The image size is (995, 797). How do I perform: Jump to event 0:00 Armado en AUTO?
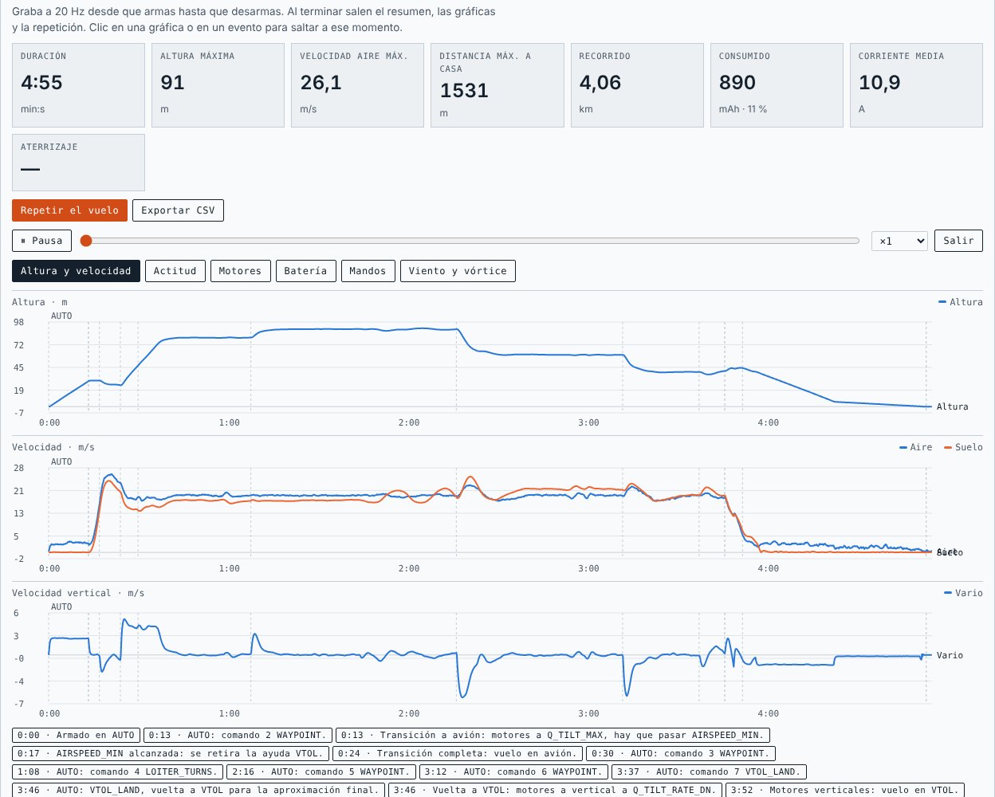(76, 735)
